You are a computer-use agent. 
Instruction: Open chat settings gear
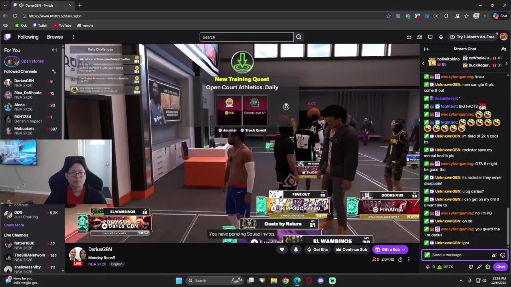[488, 267]
